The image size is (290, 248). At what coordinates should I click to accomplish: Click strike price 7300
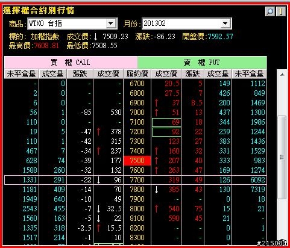[137, 141]
